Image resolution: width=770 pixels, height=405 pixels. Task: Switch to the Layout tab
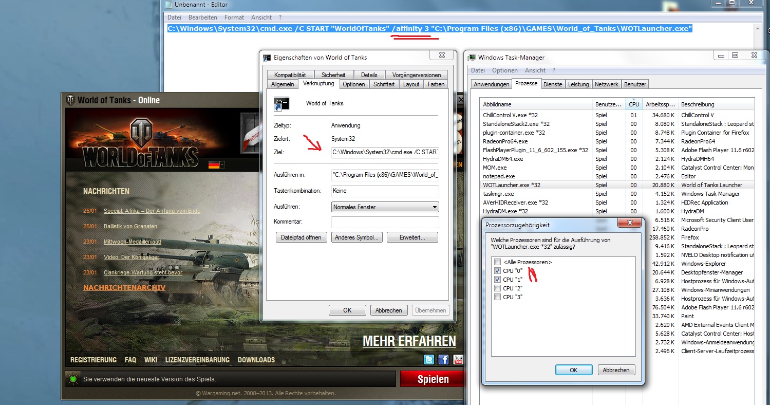pos(411,84)
